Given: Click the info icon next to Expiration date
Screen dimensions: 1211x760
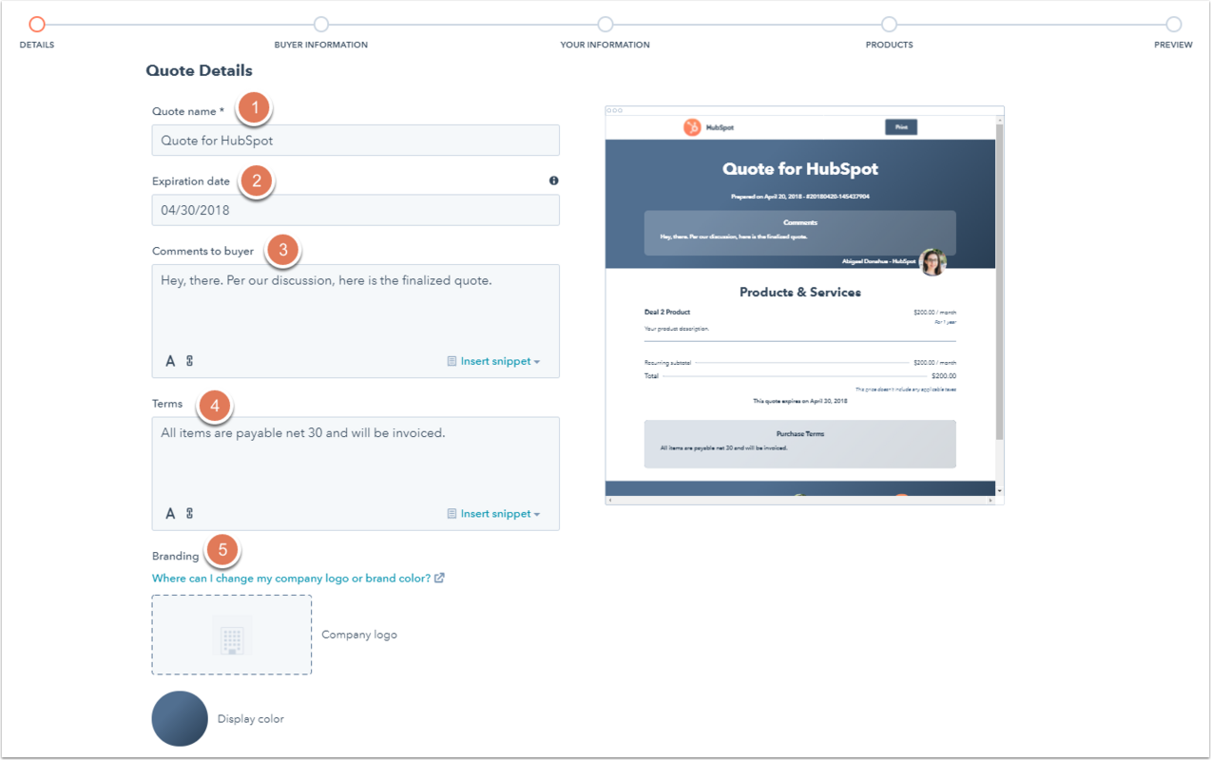Looking at the screenshot, I should click(553, 180).
